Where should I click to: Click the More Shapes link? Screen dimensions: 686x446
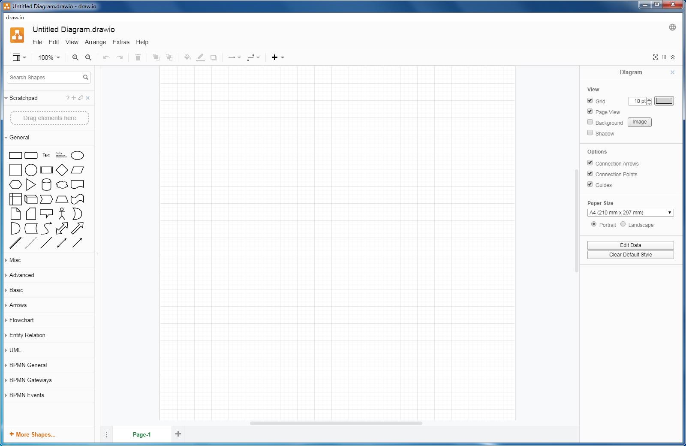(x=33, y=434)
